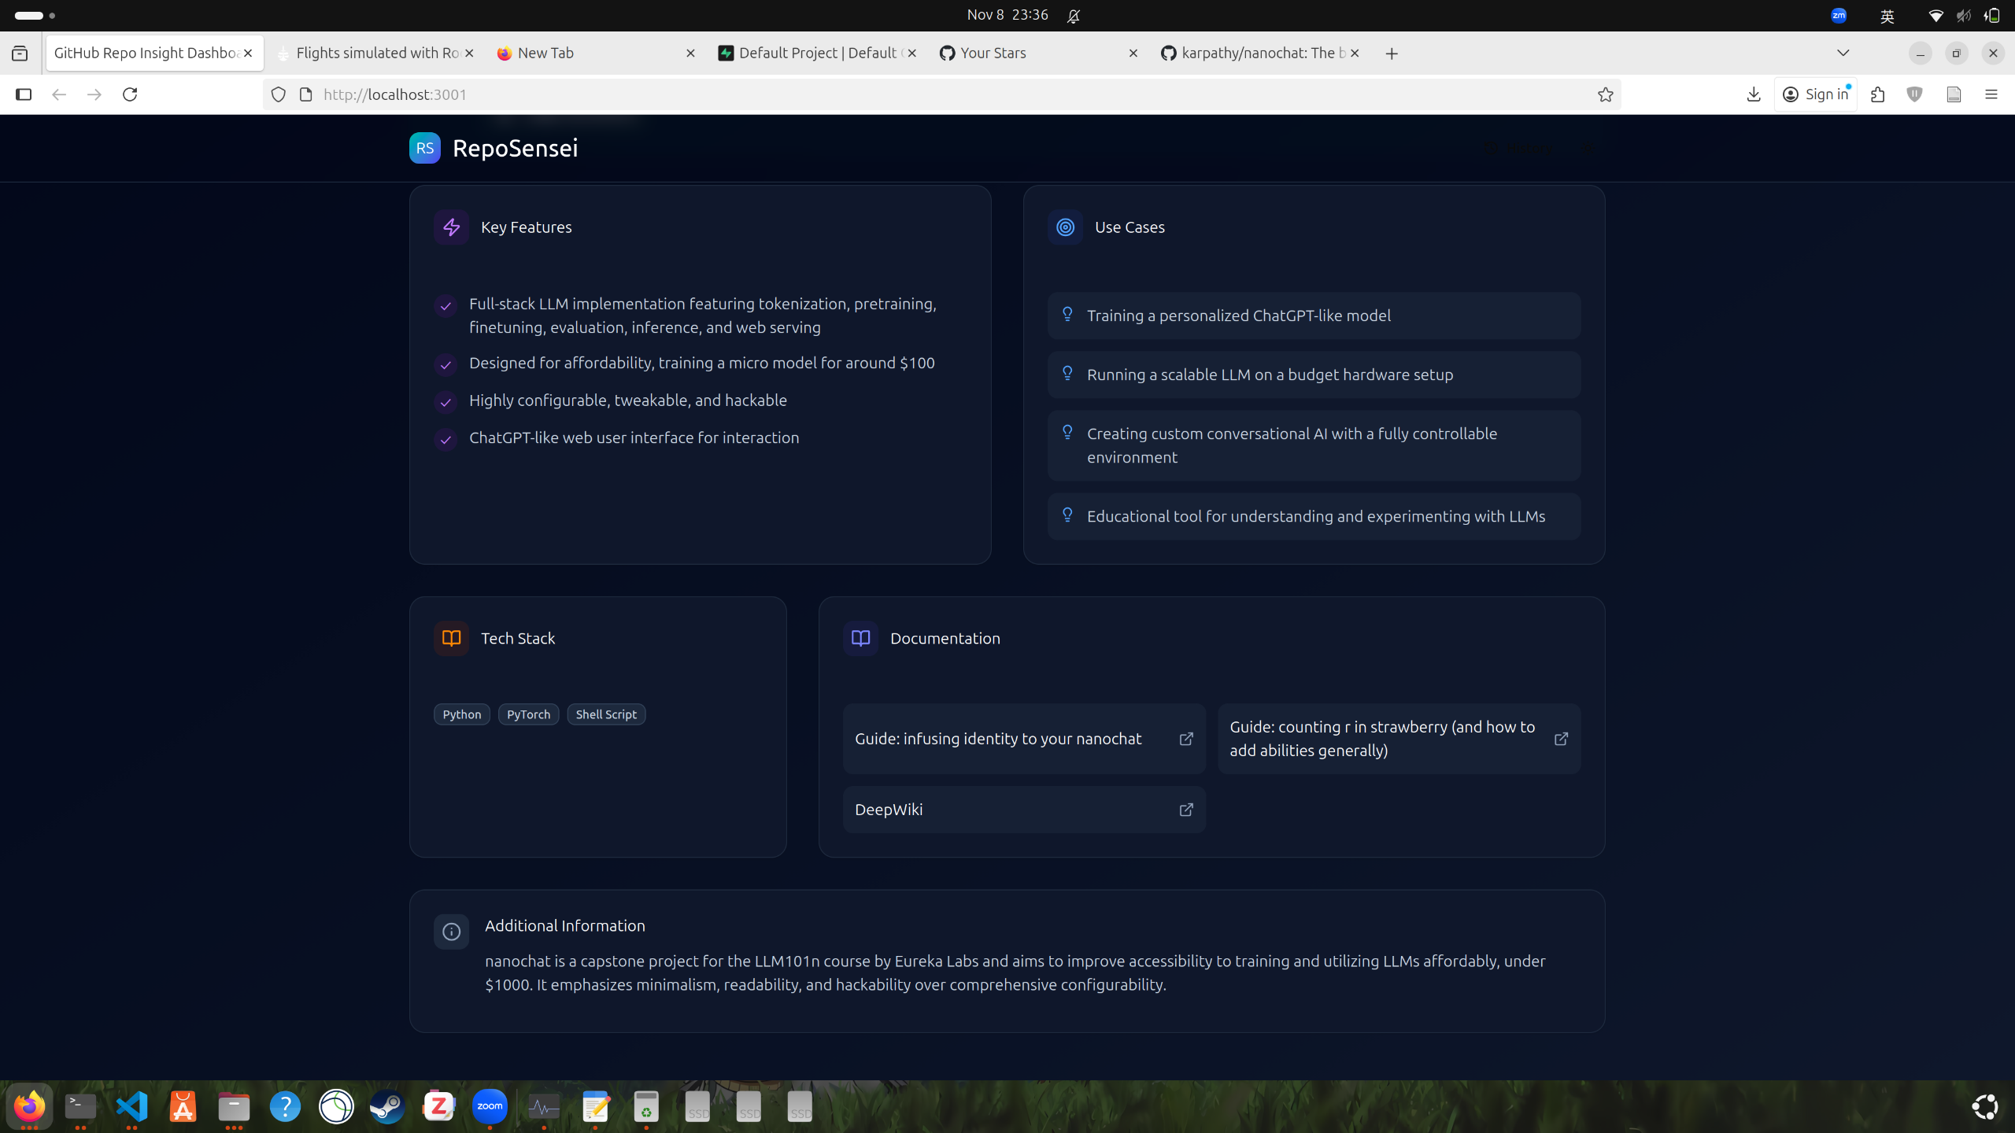Open Firefox application hamburger menu

(x=1991, y=94)
